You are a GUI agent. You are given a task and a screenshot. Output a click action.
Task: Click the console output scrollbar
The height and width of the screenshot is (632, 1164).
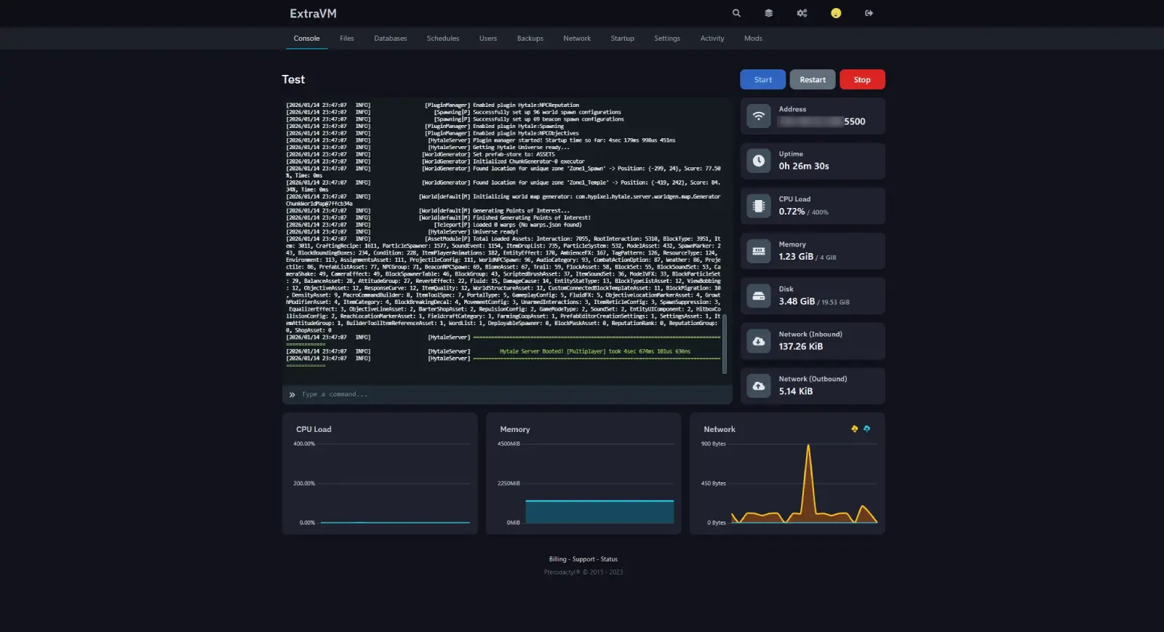[x=725, y=344]
